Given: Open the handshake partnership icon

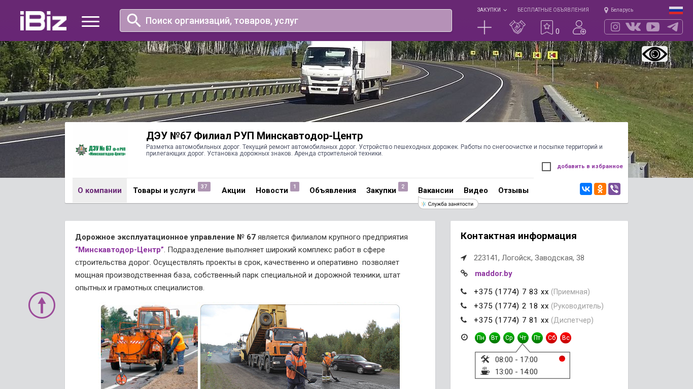Looking at the screenshot, I should pos(517,27).
